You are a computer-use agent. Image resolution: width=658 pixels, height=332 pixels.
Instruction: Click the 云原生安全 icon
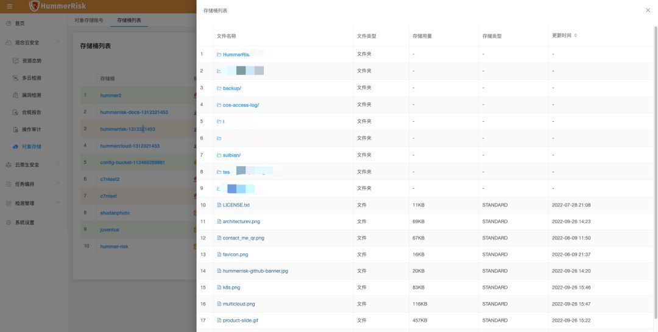coord(9,165)
